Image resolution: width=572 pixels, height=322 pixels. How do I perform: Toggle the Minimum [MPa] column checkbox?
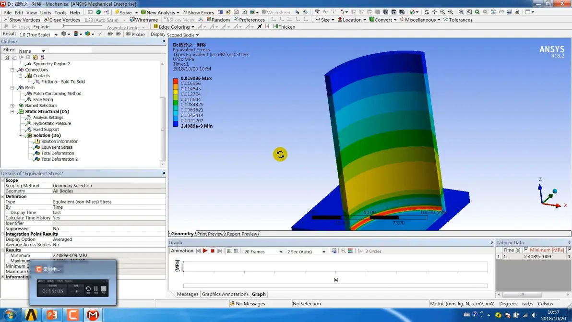pos(526,250)
